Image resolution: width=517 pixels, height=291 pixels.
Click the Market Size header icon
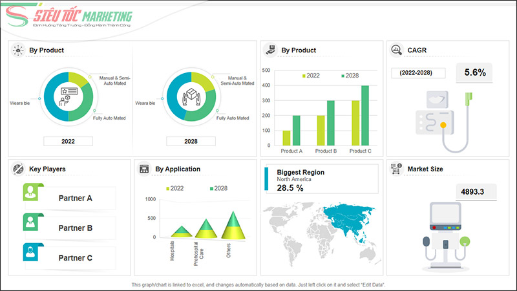pos(396,169)
